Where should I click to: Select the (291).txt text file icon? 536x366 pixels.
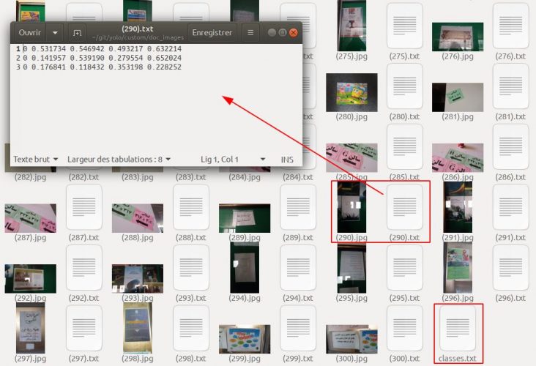pyautogui.click(x=511, y=206)
